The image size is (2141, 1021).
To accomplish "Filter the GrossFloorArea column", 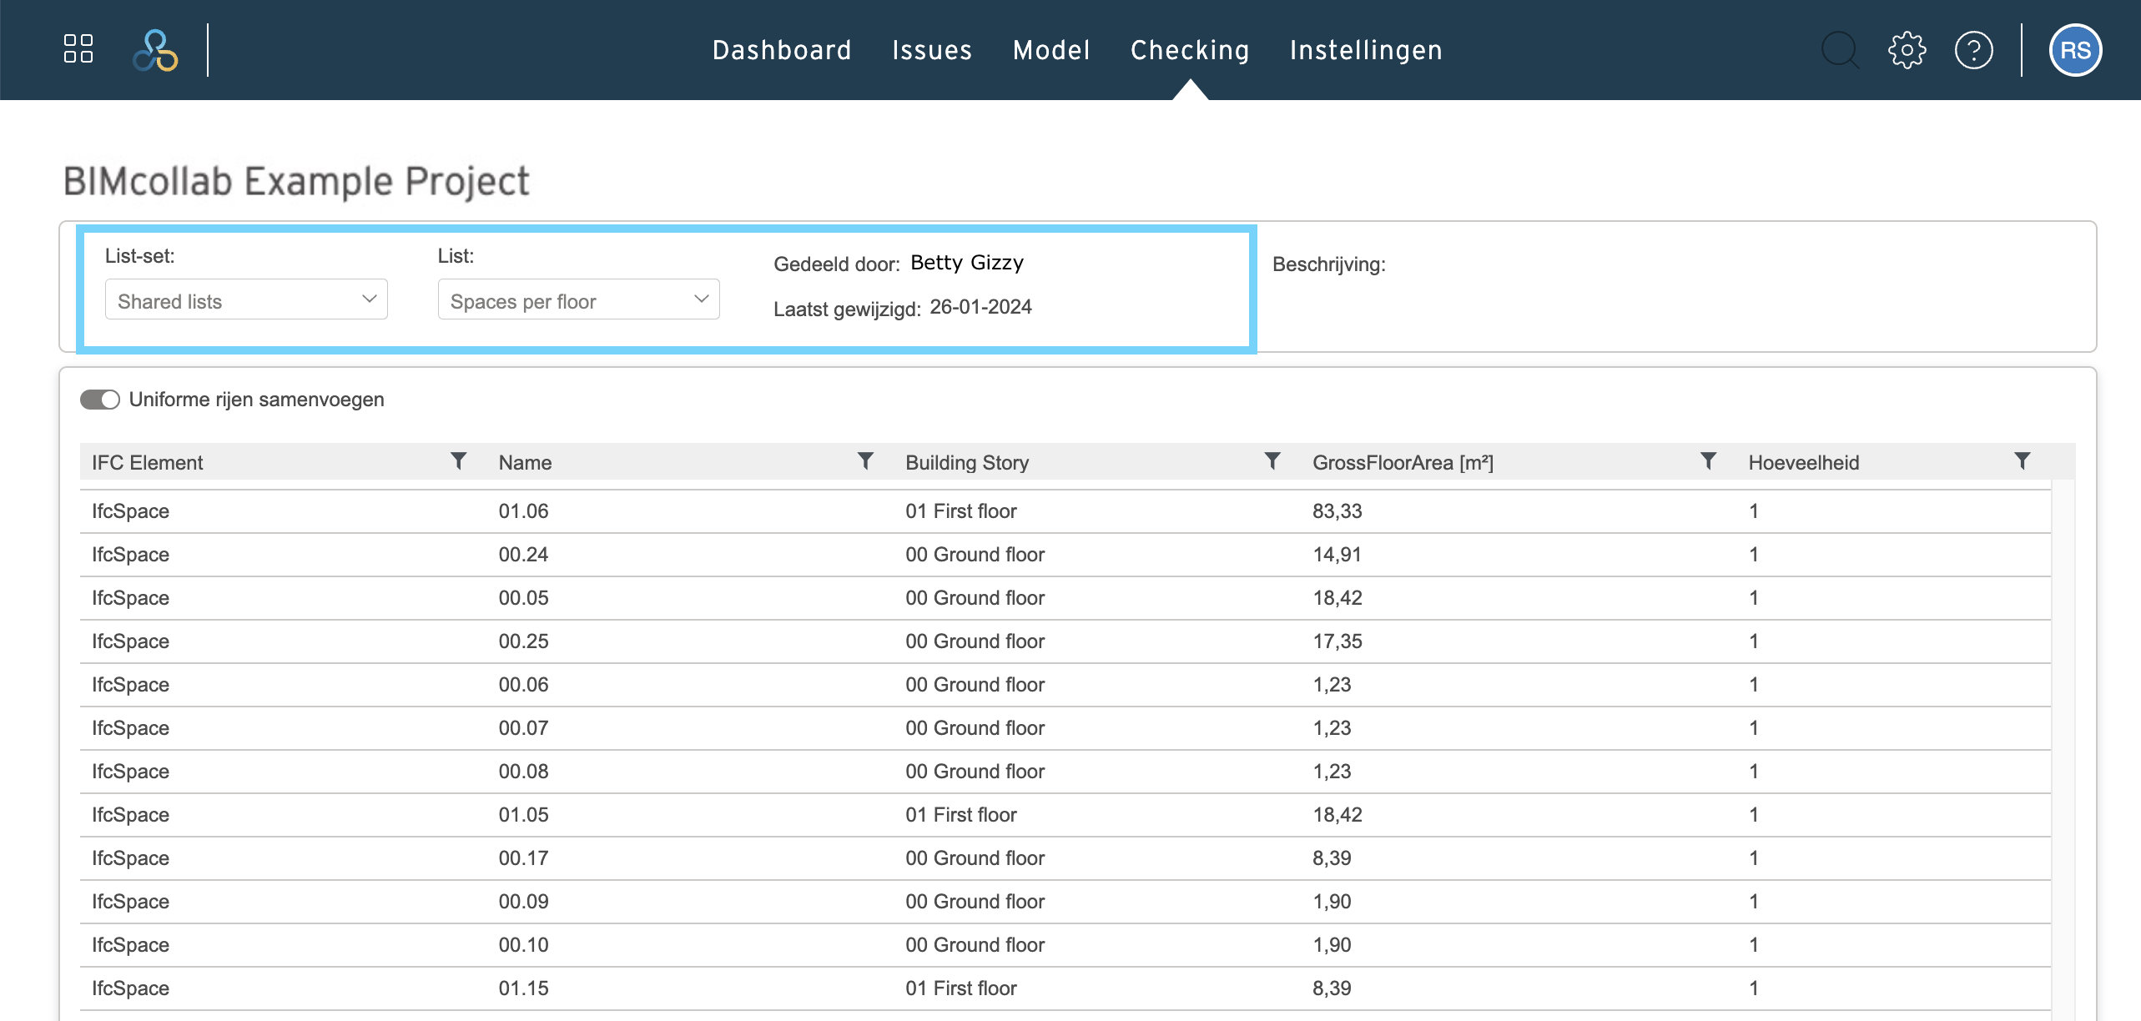I will [1708, 461].
